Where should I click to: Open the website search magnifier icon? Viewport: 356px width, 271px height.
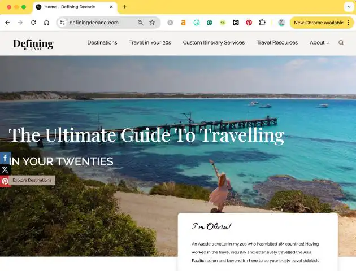341,43
